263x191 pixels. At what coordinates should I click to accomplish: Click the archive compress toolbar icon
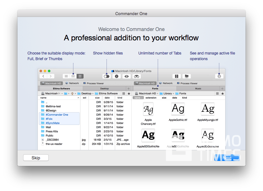pos(176,76)
